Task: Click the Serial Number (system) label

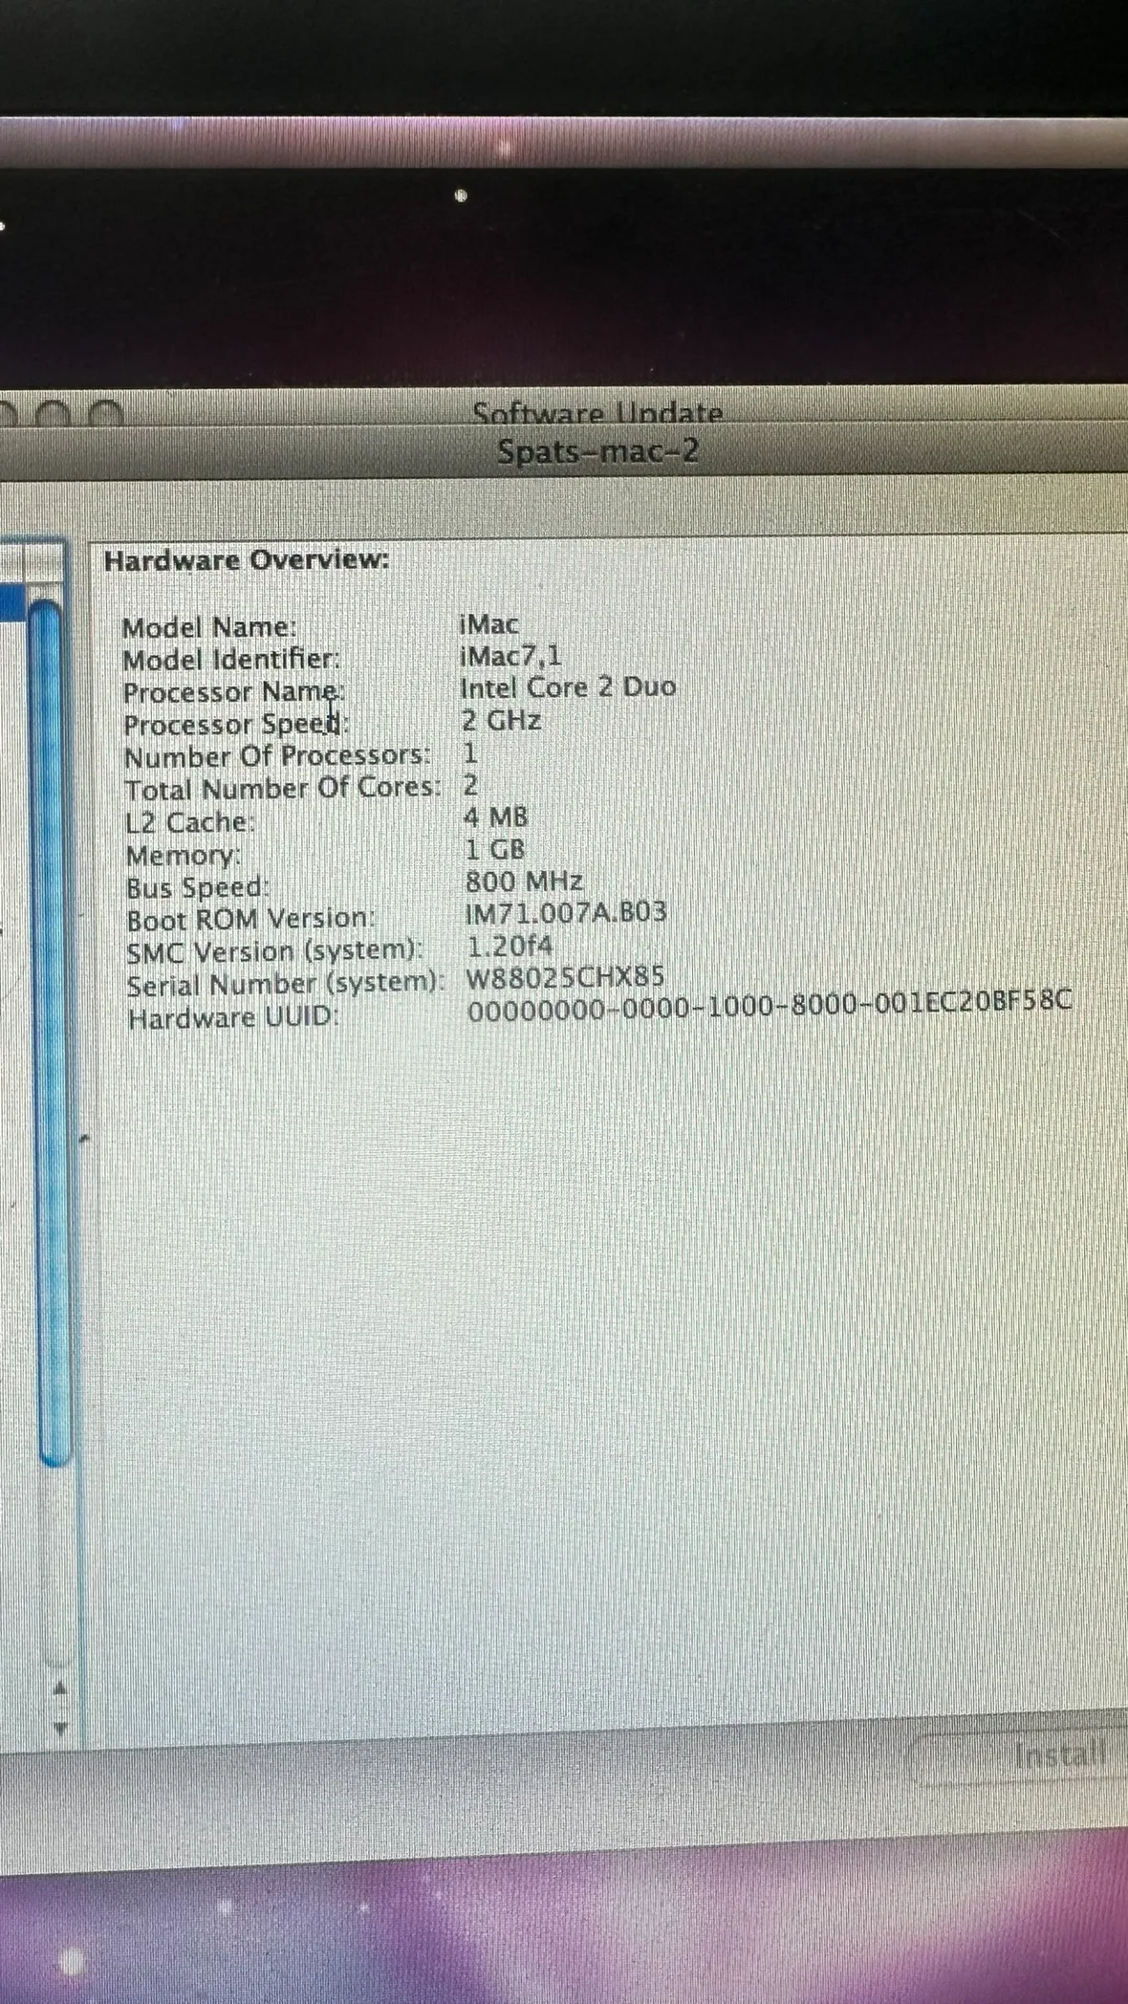Action: [287, 985]
